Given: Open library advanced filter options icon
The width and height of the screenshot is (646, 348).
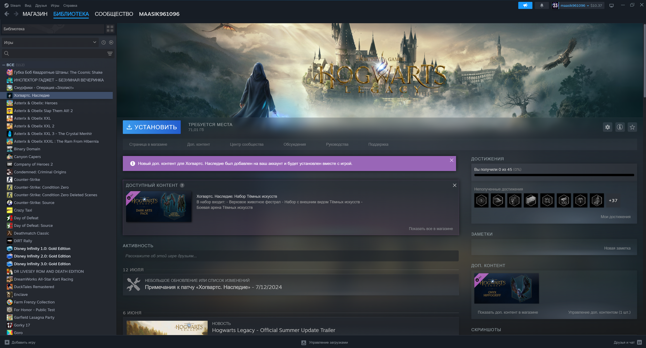Looking at the screenshot, I should pos(110,53).
